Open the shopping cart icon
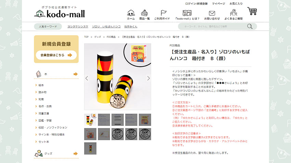The image size is (291, 163). click(252, 11)
